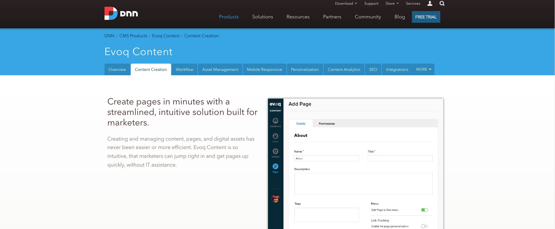Viewport: 555px width, 229px height.
Task: Go to the Blog page
Action: point(400,17)
